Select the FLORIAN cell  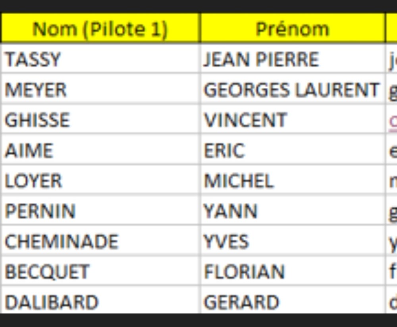[x=292, y=271]
